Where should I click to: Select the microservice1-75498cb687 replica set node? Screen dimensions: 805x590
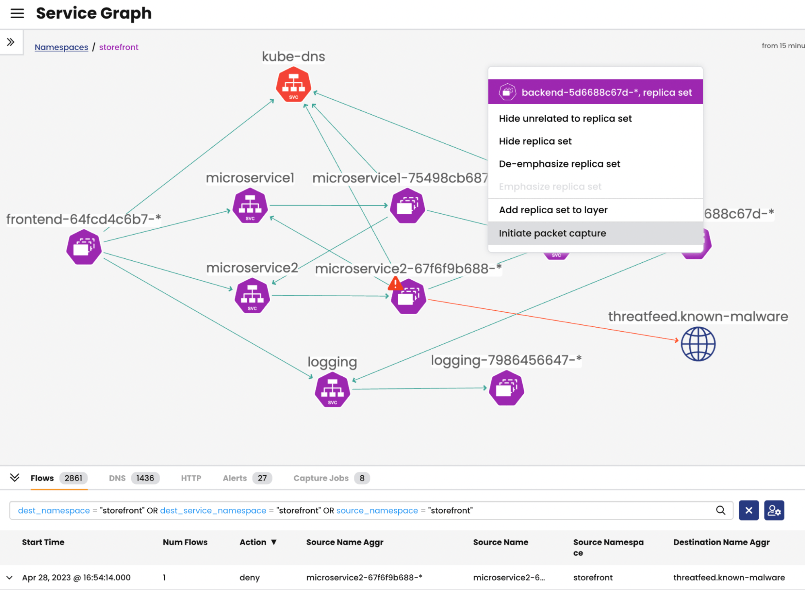408,206
